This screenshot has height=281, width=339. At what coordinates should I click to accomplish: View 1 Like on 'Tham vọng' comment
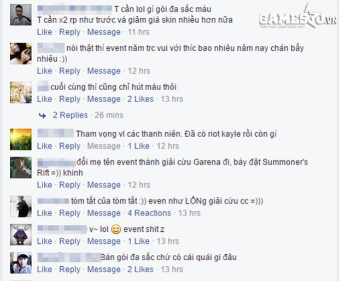tap(138, 146)
